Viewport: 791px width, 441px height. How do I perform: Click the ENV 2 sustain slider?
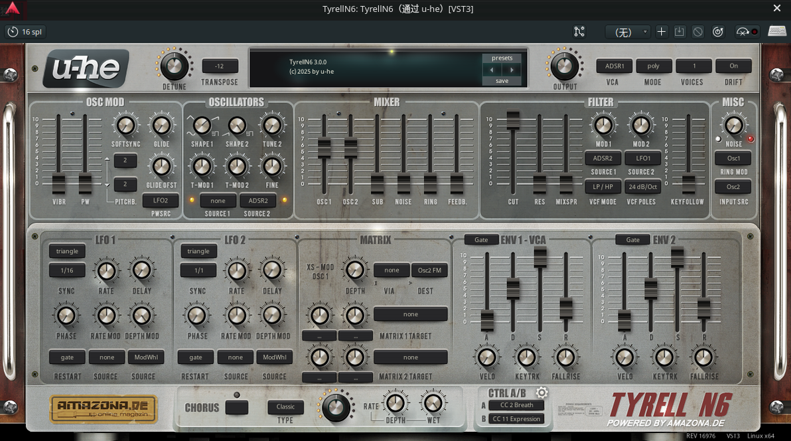pos(678,256)
